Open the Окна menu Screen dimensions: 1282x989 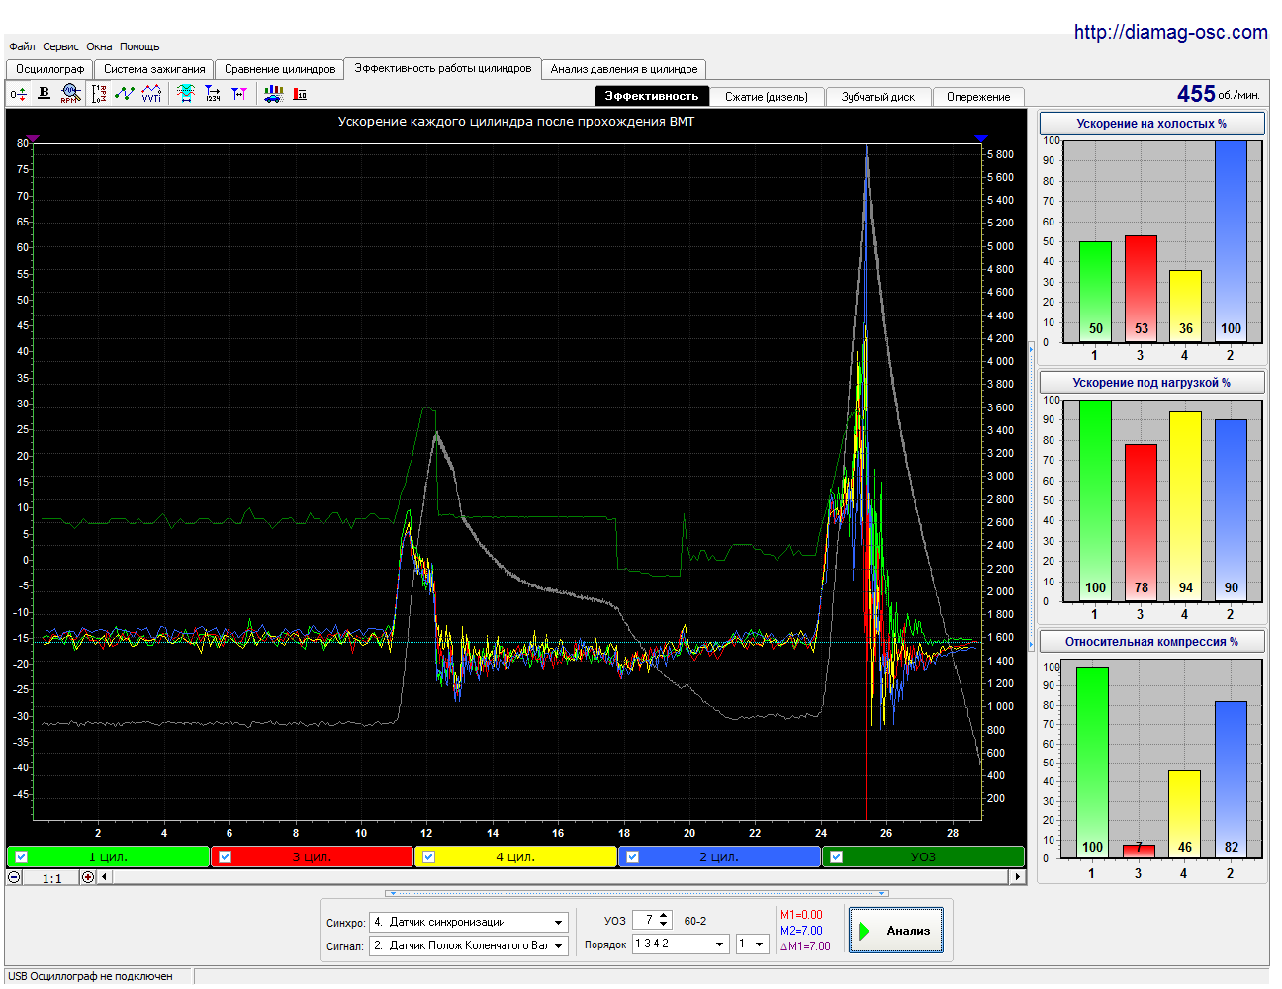(x=99, y=46)
